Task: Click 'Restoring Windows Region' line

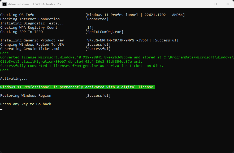Action: (26, 96)
